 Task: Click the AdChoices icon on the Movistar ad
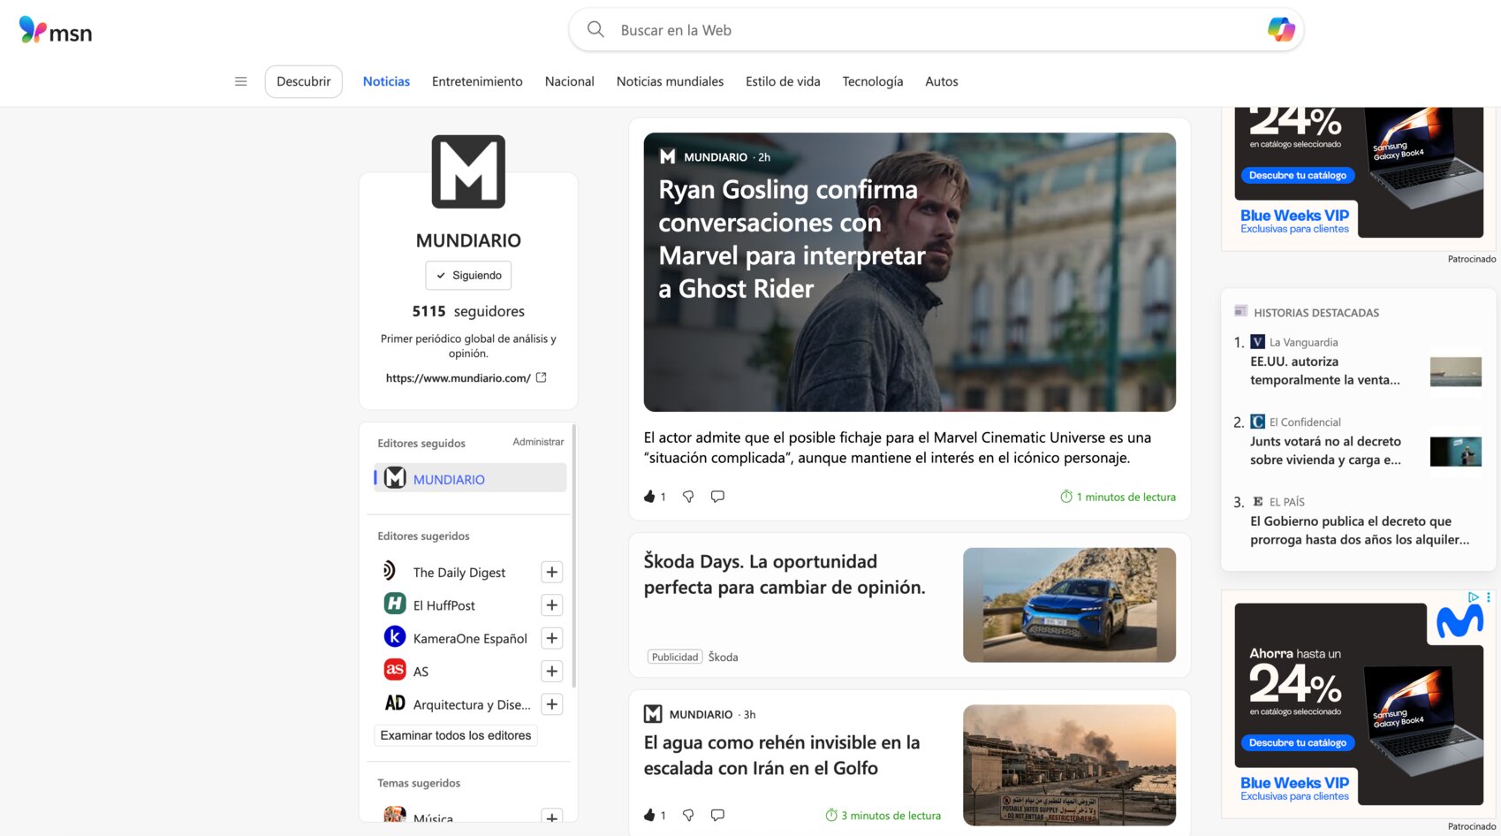1473,597
